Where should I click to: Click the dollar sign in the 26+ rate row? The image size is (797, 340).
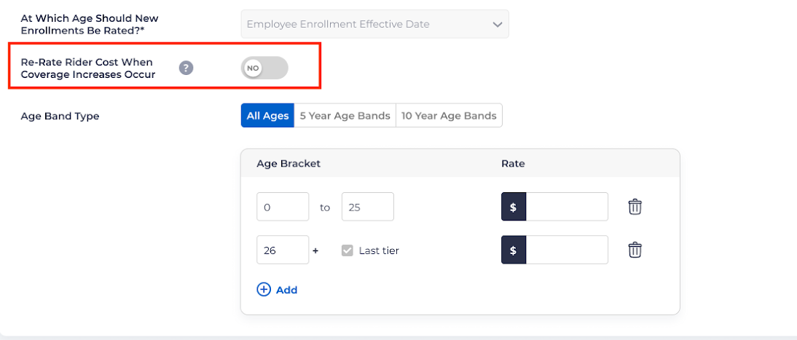pos(514,250)
